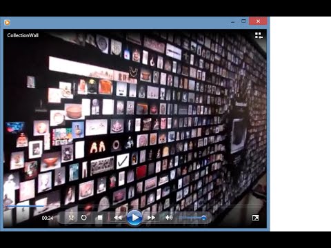Click the volume slider knob
The image size is (331, 248).
(203, 218)
